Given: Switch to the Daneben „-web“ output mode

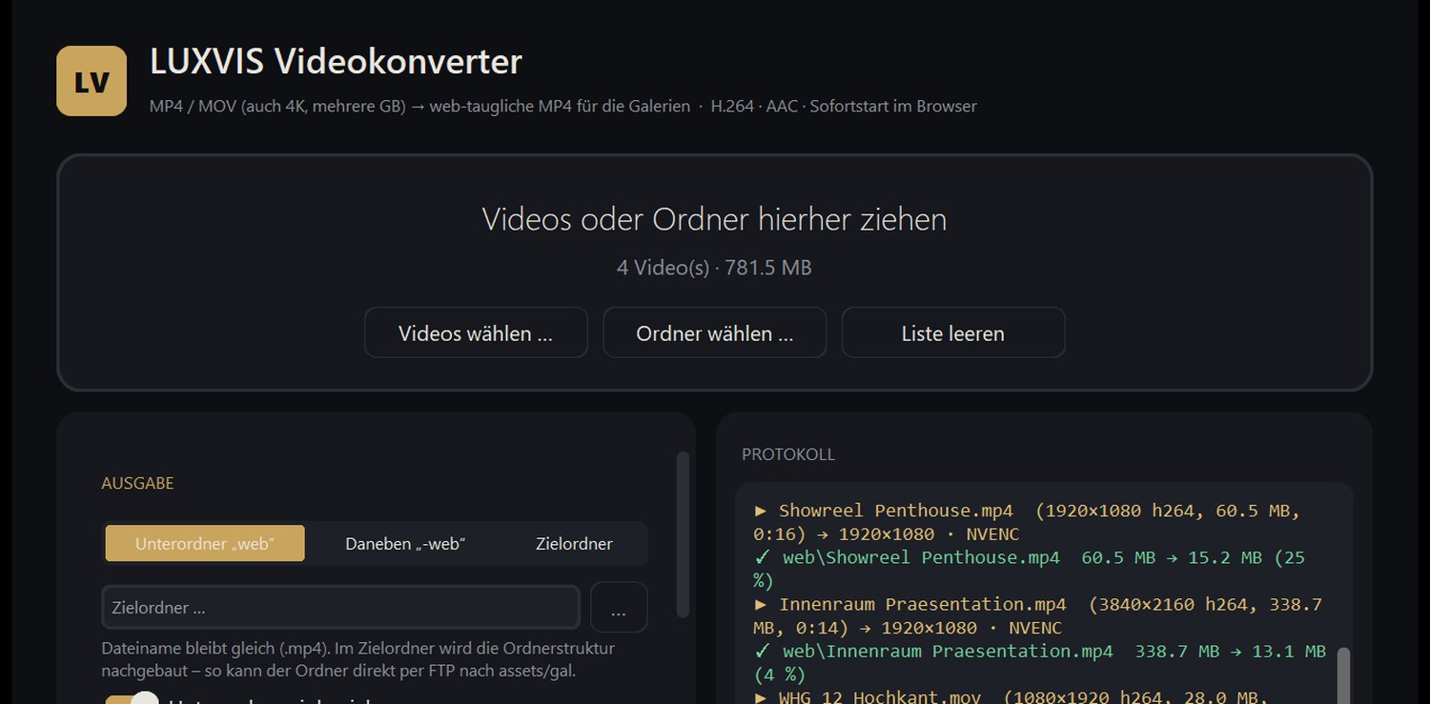Looking at the screenshot, I should 405,543.
